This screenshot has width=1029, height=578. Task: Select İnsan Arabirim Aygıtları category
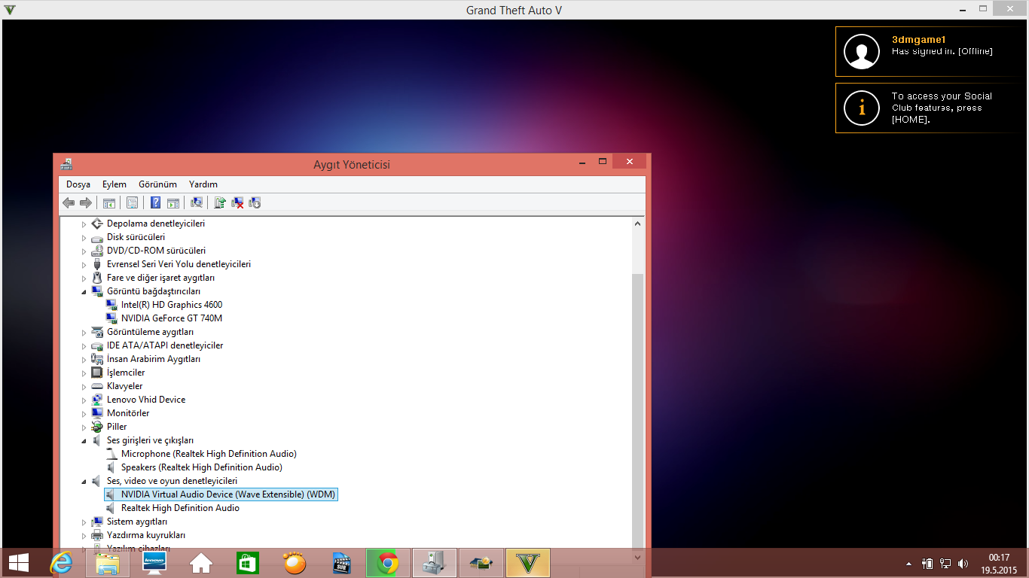[x=154, y=359]
